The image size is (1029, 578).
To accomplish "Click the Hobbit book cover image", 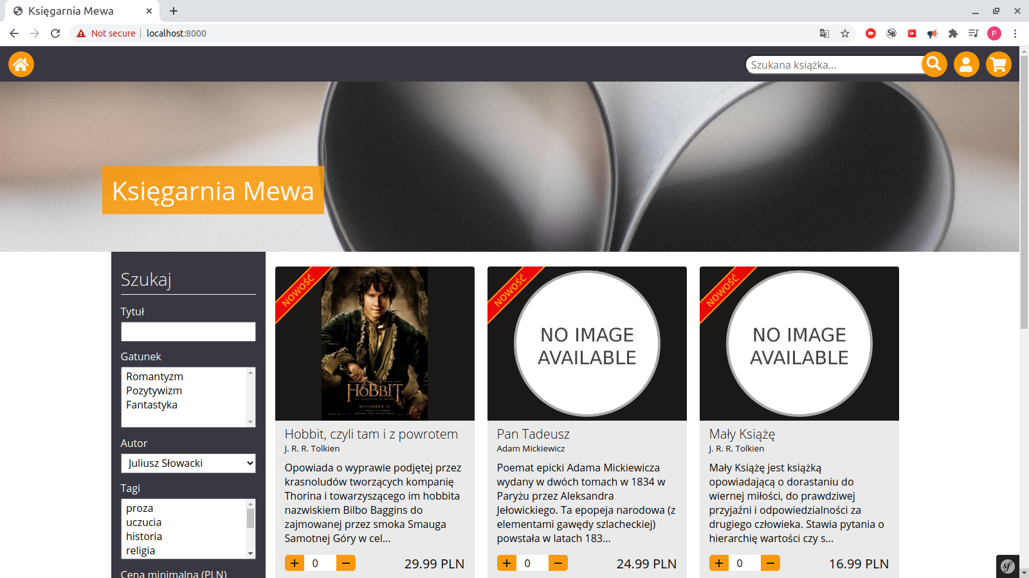I will (374, 344).
